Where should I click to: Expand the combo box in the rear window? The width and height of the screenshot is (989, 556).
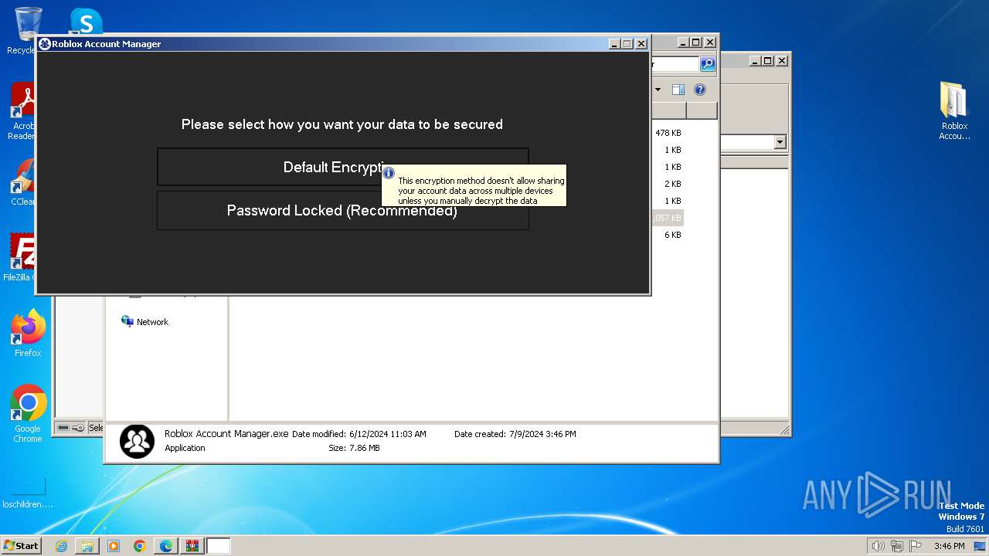pyautogui.click(x=780, y=142)
